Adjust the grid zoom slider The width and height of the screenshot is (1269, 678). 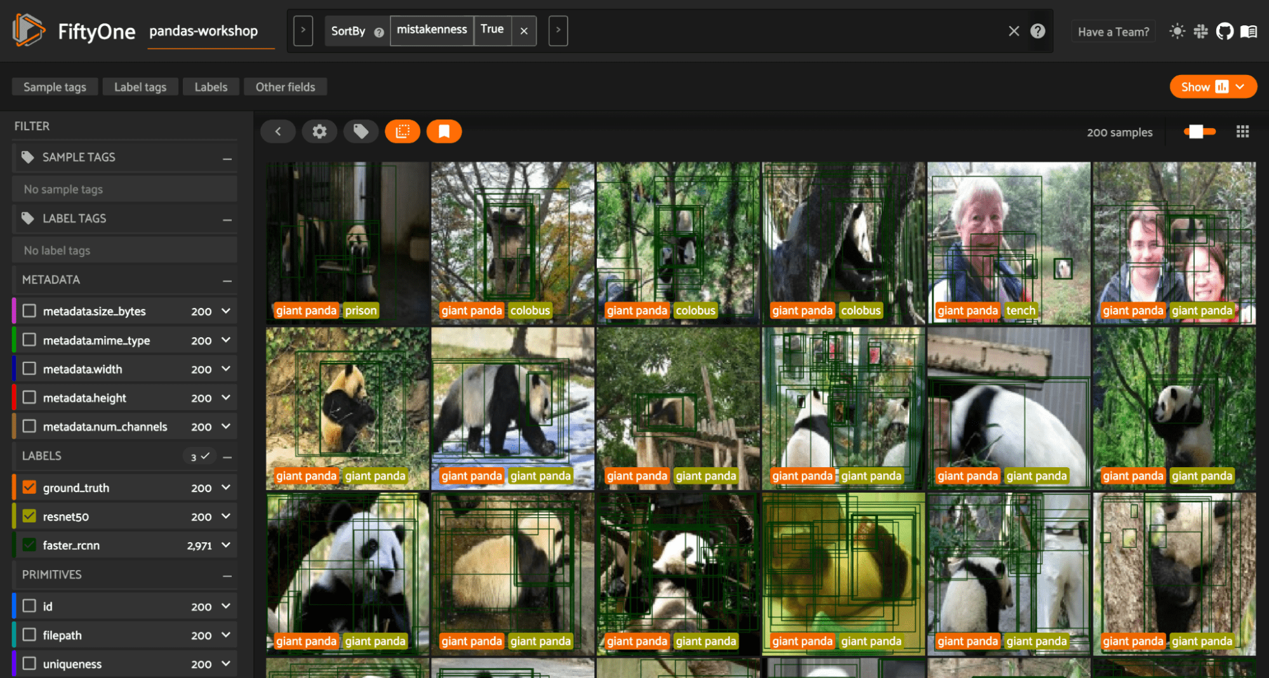1199,131
